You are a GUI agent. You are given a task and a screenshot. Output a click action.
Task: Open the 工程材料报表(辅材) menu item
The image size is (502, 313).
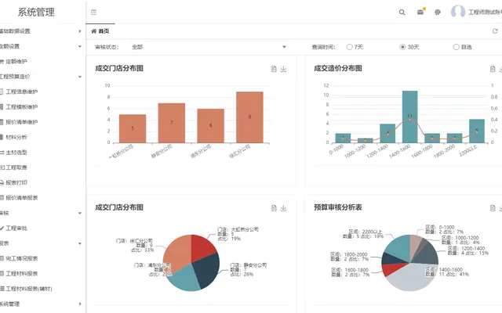click(x=29, y=289)
